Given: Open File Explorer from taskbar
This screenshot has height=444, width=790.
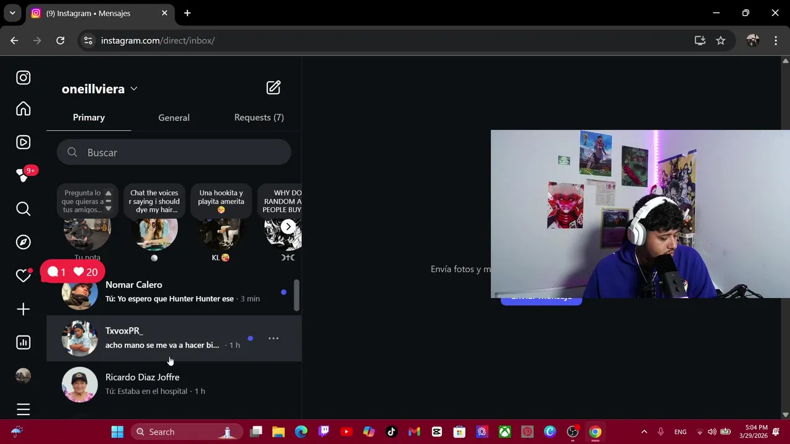Looking at the screenshot, I should 278,432.
